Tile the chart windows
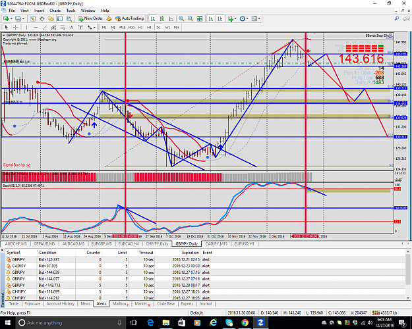 [200, 18]
